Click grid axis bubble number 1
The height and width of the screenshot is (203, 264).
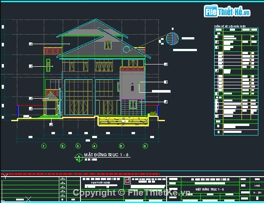pos(44,146)
